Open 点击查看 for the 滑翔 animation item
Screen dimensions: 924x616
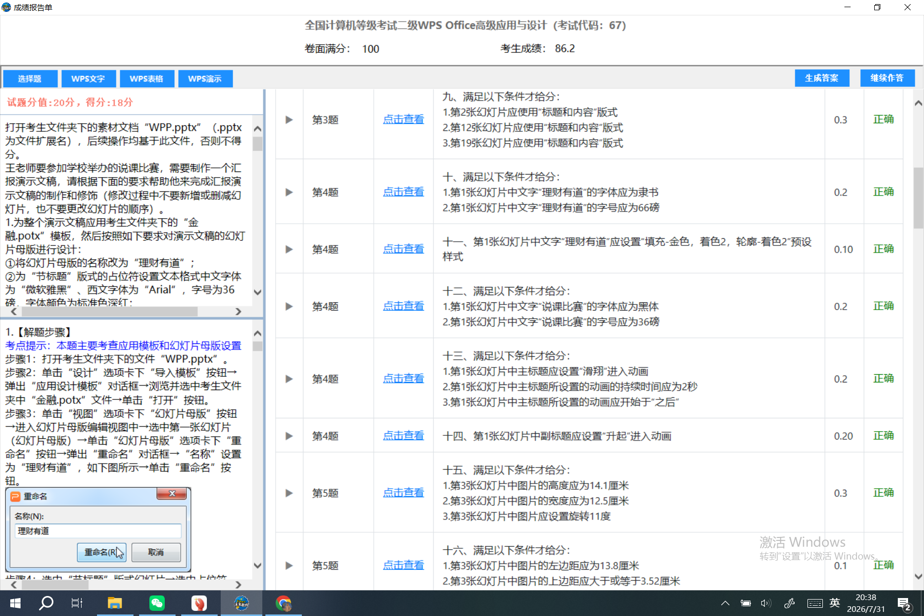[403, 379]
